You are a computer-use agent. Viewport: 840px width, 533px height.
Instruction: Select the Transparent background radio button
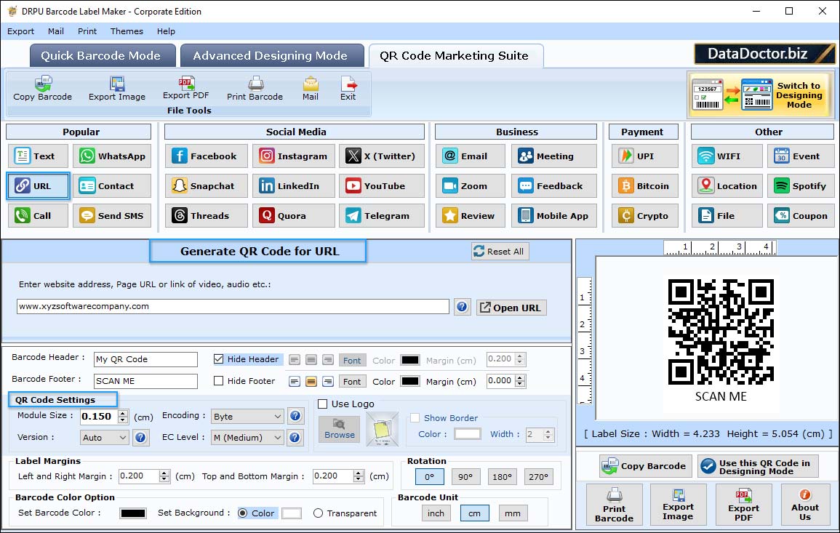[x=319, y=513]
